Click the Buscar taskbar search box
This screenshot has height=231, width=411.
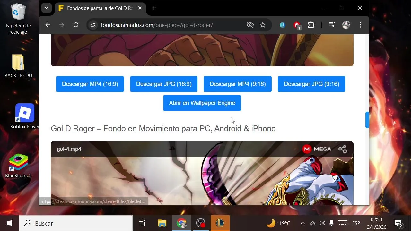(76, 223)
